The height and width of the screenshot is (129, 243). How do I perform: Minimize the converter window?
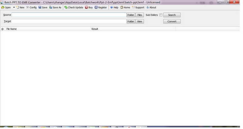point(220,2)
